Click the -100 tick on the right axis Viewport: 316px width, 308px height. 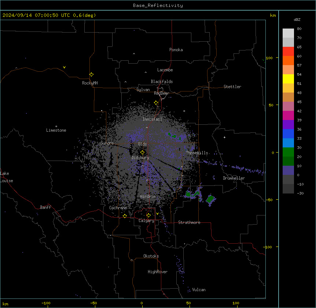(x=268, y=247)
